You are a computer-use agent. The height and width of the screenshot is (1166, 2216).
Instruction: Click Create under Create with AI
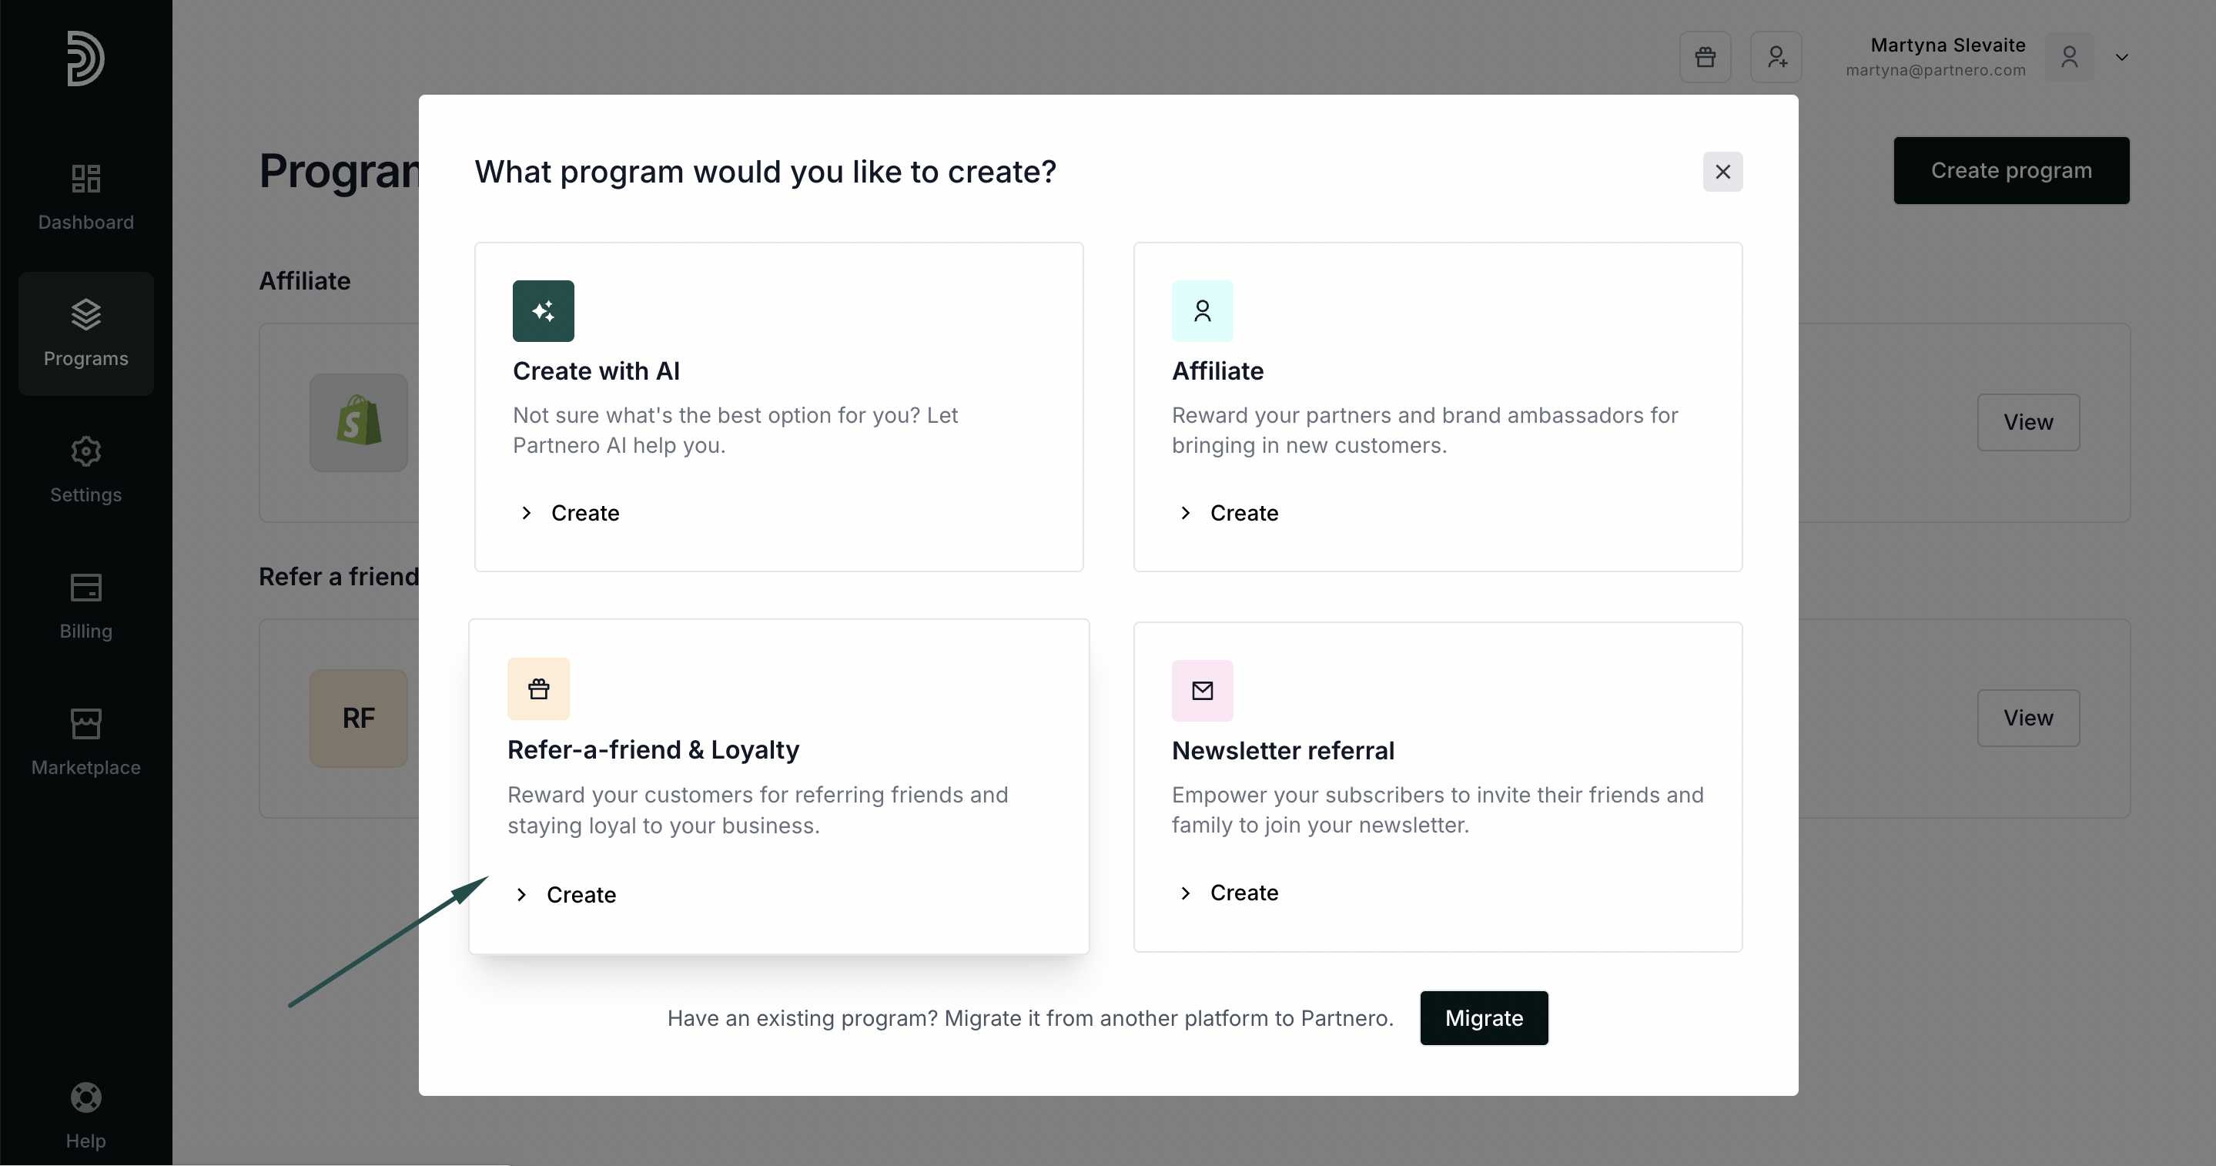571,513
